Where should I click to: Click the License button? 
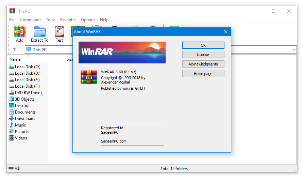pyautogui.click(x=203, y=55)
